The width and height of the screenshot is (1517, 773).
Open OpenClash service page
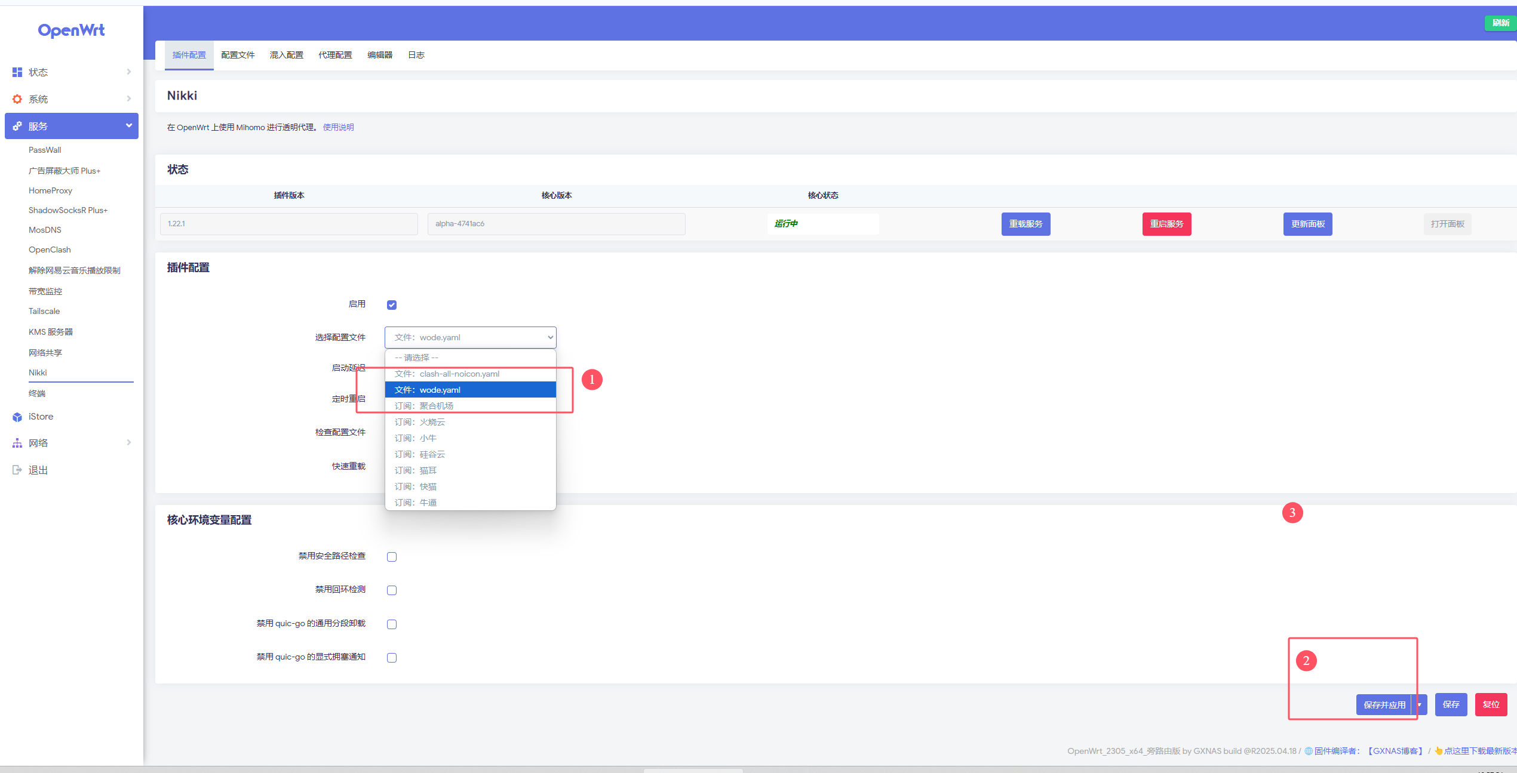[50, 250]
